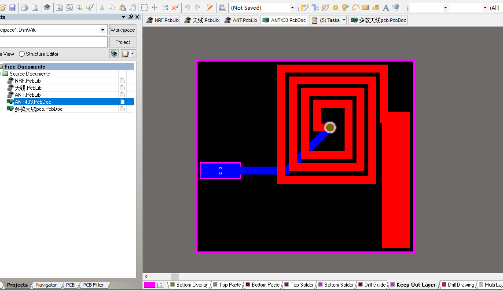Click the magenta current layer color swatch
This screenshot has height=291, width=503.
149,284
